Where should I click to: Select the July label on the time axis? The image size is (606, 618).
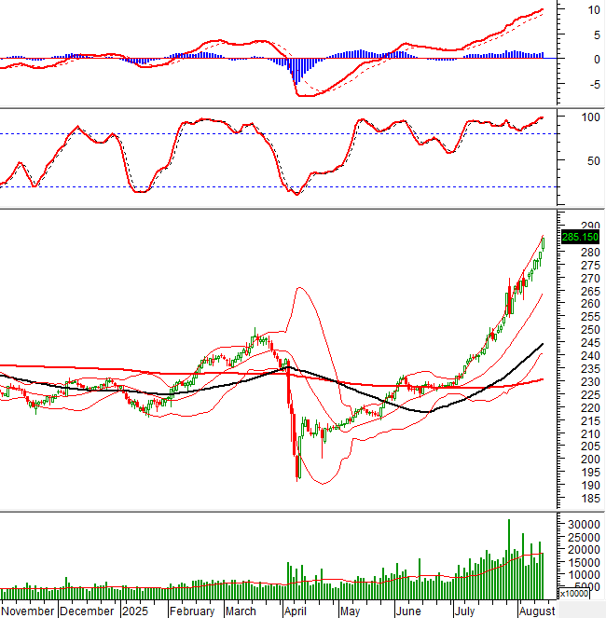tap(464, 611)
